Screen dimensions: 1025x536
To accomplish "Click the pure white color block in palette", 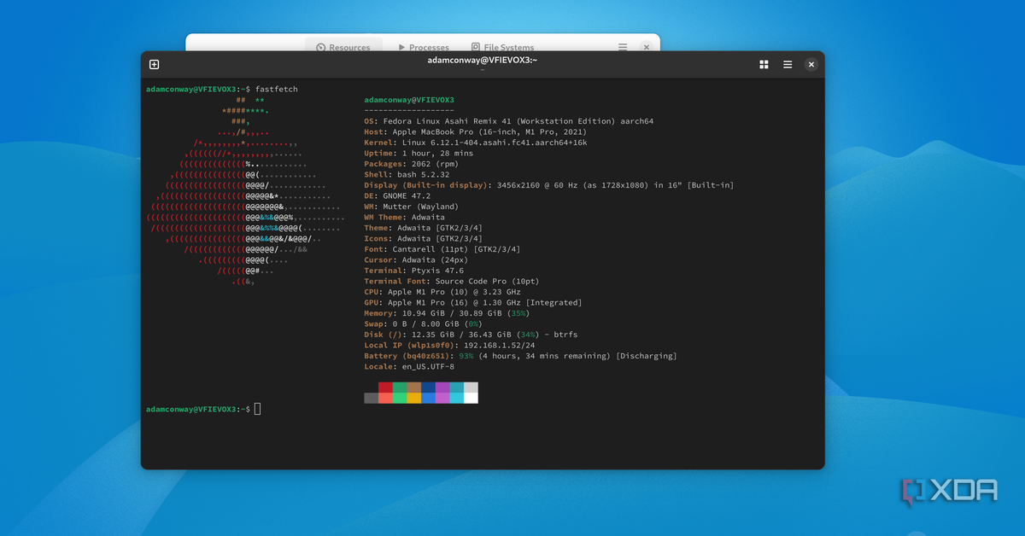I will (471, 398).
